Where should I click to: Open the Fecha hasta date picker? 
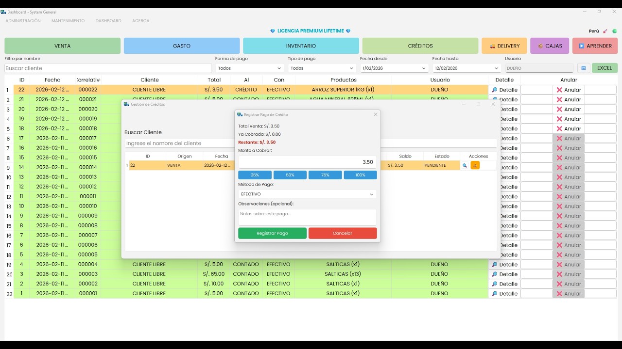click(466, 68)
